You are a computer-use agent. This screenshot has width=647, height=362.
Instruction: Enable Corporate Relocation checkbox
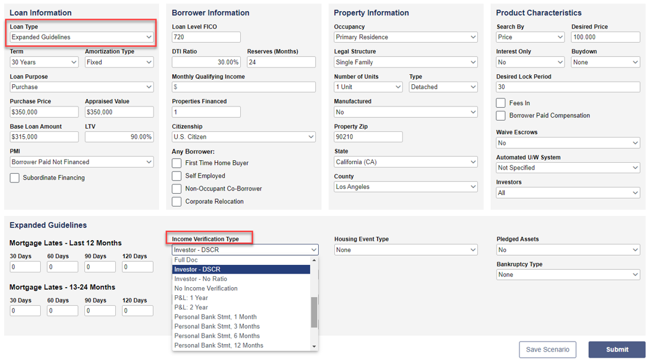tap(176, 202)
